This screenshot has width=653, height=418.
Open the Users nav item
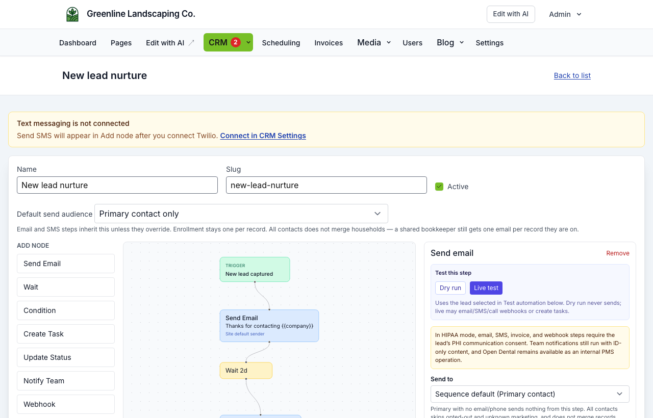pos(412,43)
